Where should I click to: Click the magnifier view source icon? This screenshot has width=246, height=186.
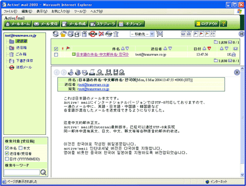point(100,72)
